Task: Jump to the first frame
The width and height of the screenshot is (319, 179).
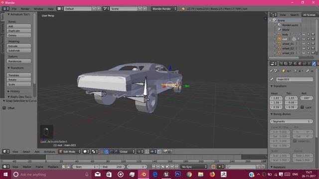Action: coord(154,167)
